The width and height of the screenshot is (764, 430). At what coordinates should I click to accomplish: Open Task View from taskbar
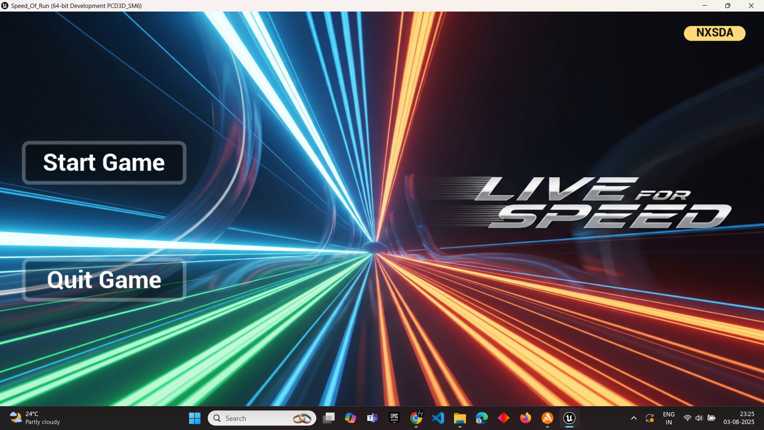click(x=329, y=418)
